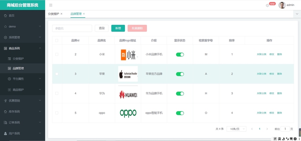
Task: Click 关联分类 link for 小米
Action: click(x=261, y=54)
